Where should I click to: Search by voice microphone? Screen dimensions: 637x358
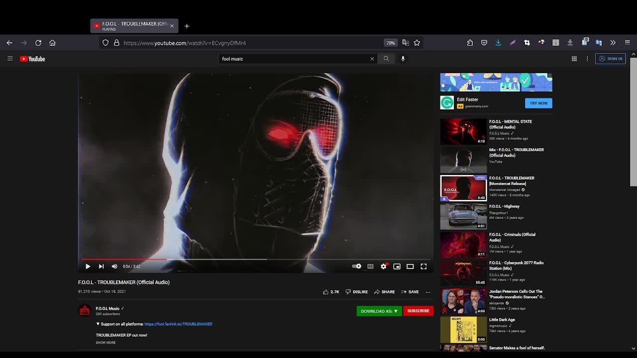point(403,59)
